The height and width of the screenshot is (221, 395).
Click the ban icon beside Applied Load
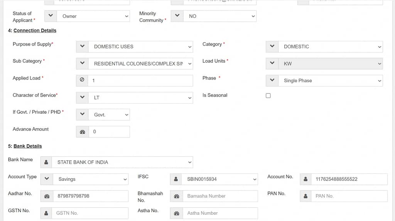82,81
